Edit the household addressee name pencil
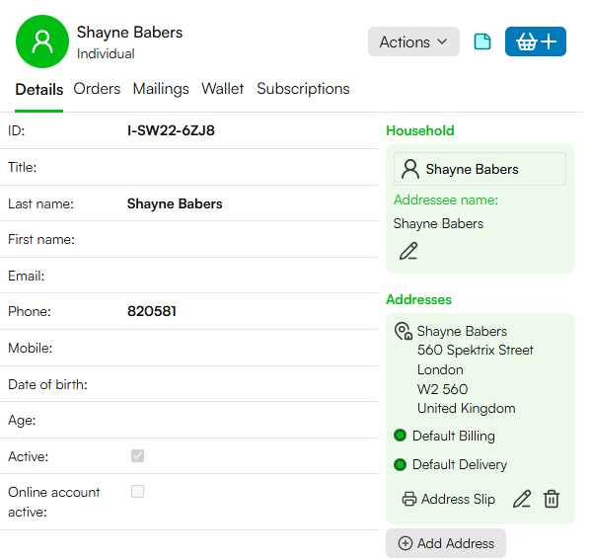Screen dimensions: 591x560 408,251
